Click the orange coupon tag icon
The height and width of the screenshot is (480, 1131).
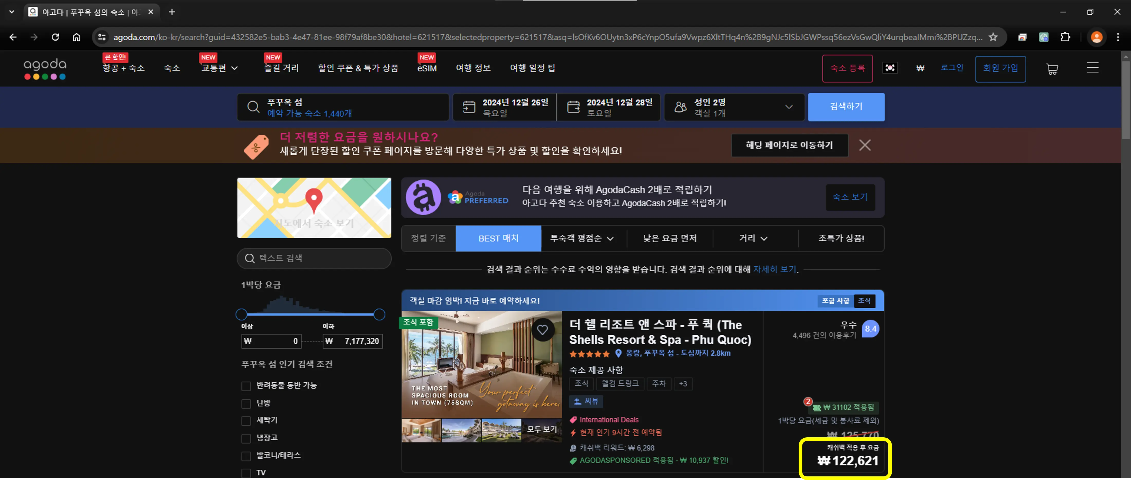pos(256,146)
